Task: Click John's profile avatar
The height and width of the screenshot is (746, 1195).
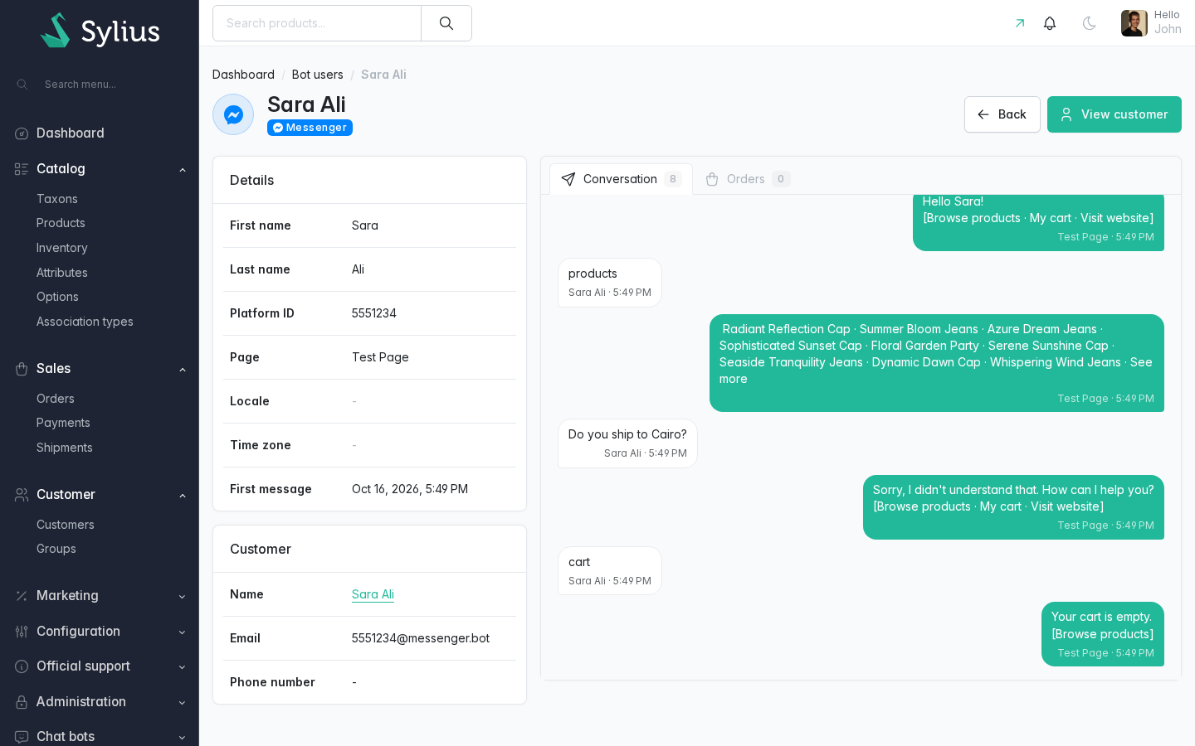Action: click(x=1134, y=23)
